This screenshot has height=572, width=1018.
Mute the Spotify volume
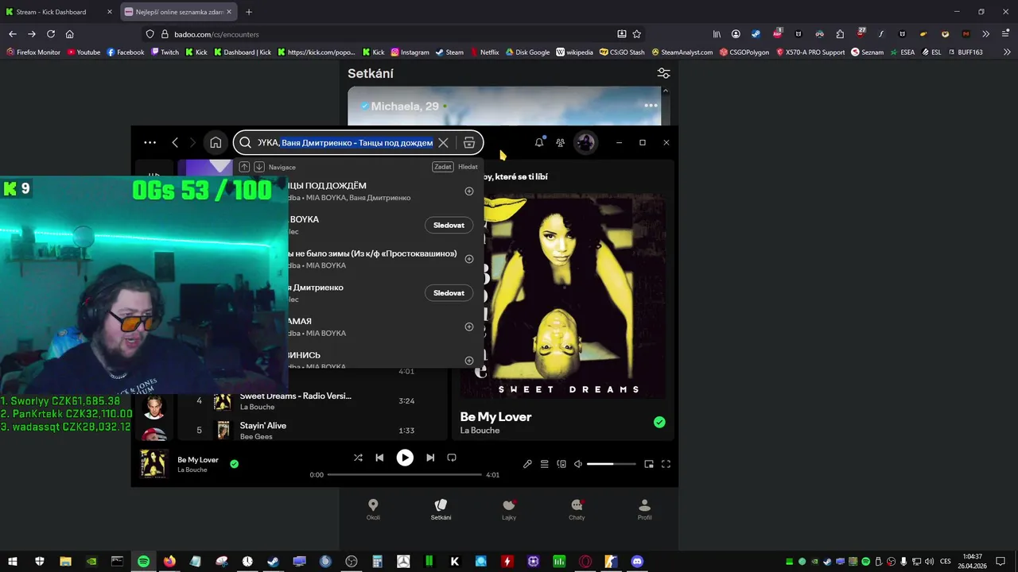tap(578, 464)
